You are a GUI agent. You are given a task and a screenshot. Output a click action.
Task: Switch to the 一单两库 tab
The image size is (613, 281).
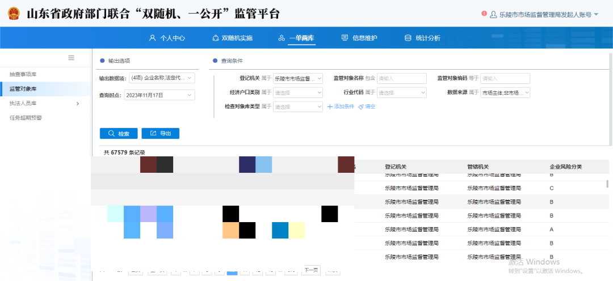pos(296,38)
